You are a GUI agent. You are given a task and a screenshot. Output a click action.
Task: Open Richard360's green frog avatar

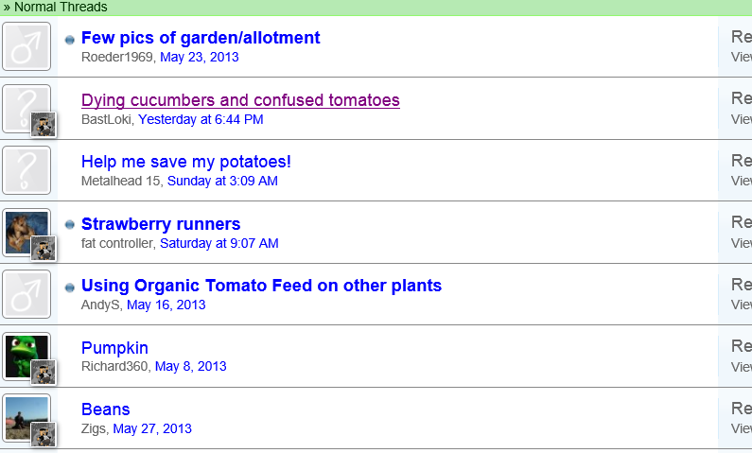click(x=20, y=350)
